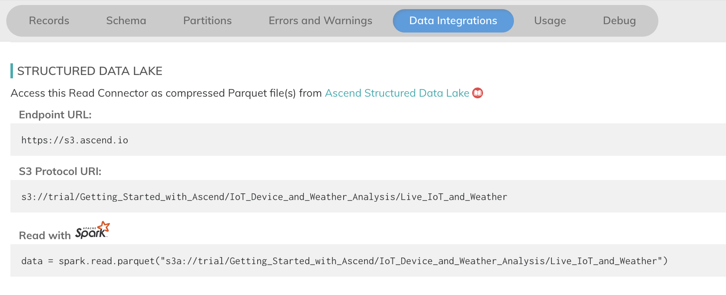Click the Endpoint URL label

(x=55, y=115)
